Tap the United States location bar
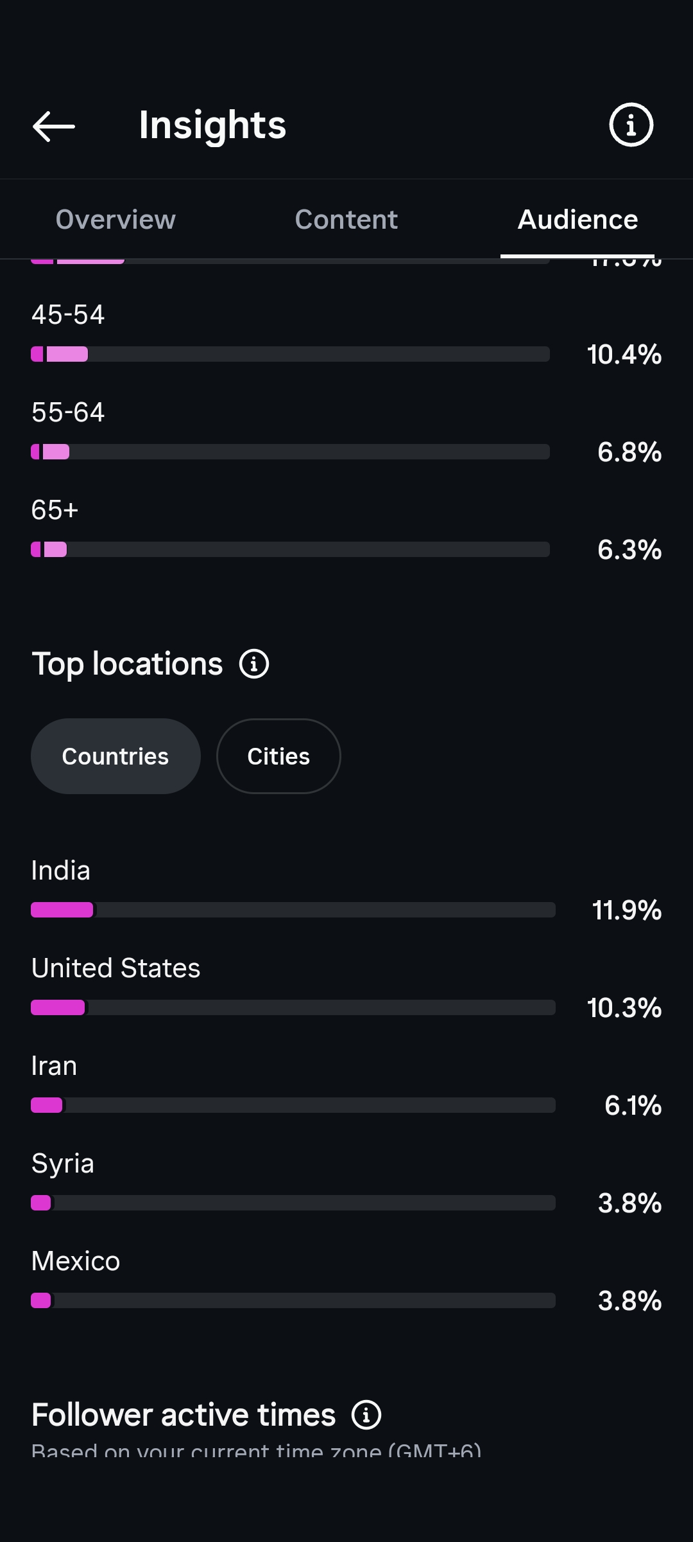 click(293, 1007)
